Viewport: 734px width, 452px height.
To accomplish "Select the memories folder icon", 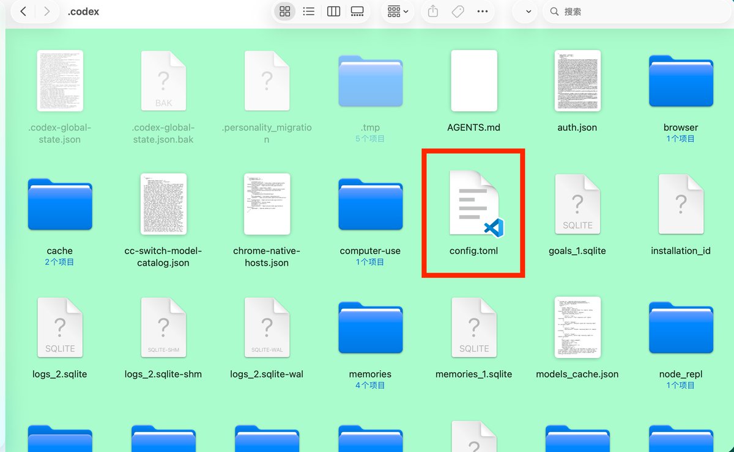I will tap(370, 328).
